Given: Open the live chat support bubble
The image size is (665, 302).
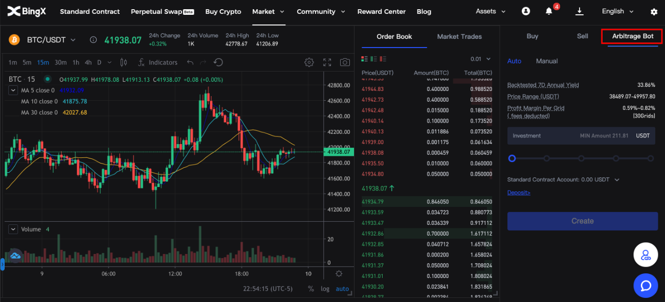Looking at the screenshot, I should pos(646,285).
